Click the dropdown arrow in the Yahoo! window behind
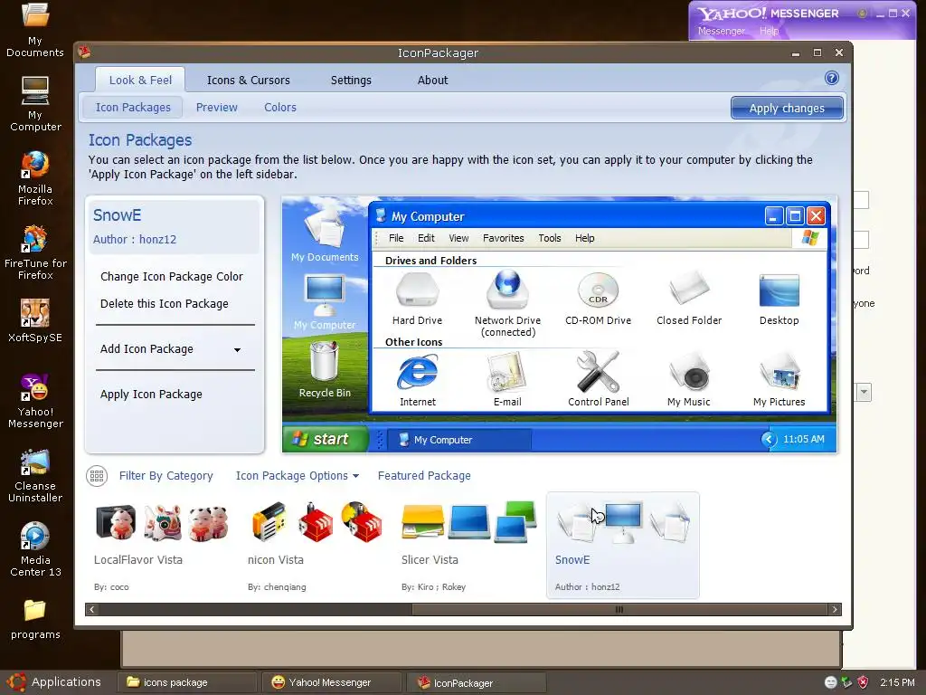 click(x=864, y=392)
